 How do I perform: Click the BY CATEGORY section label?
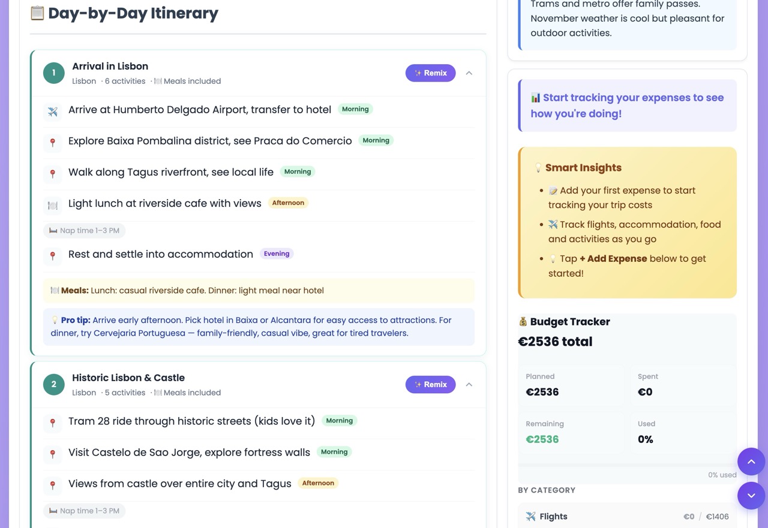coord(547,490)
